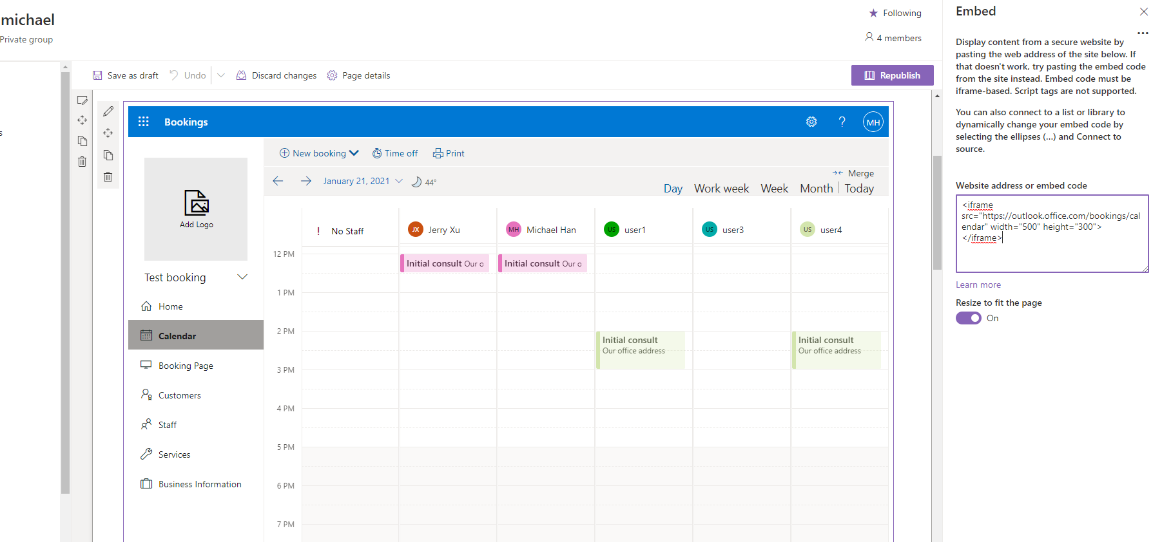Click the edit section icon
This screenshot has width=1162, height=542.
(x=82, y=100)
